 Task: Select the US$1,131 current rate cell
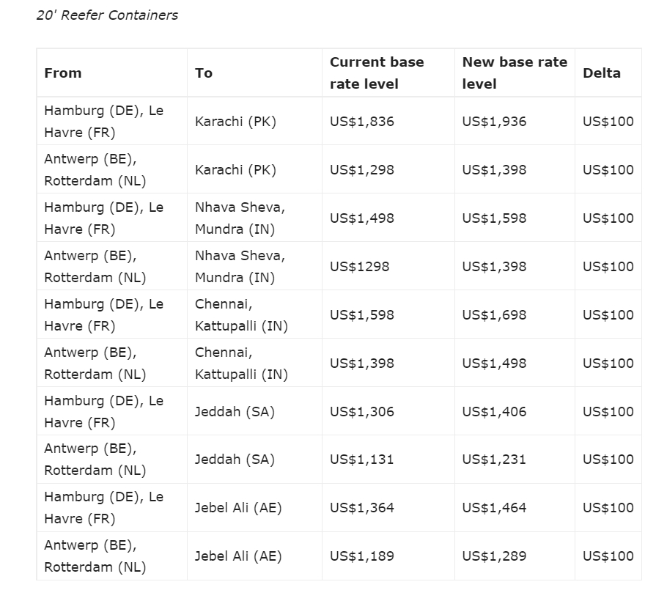coord(362,460)
